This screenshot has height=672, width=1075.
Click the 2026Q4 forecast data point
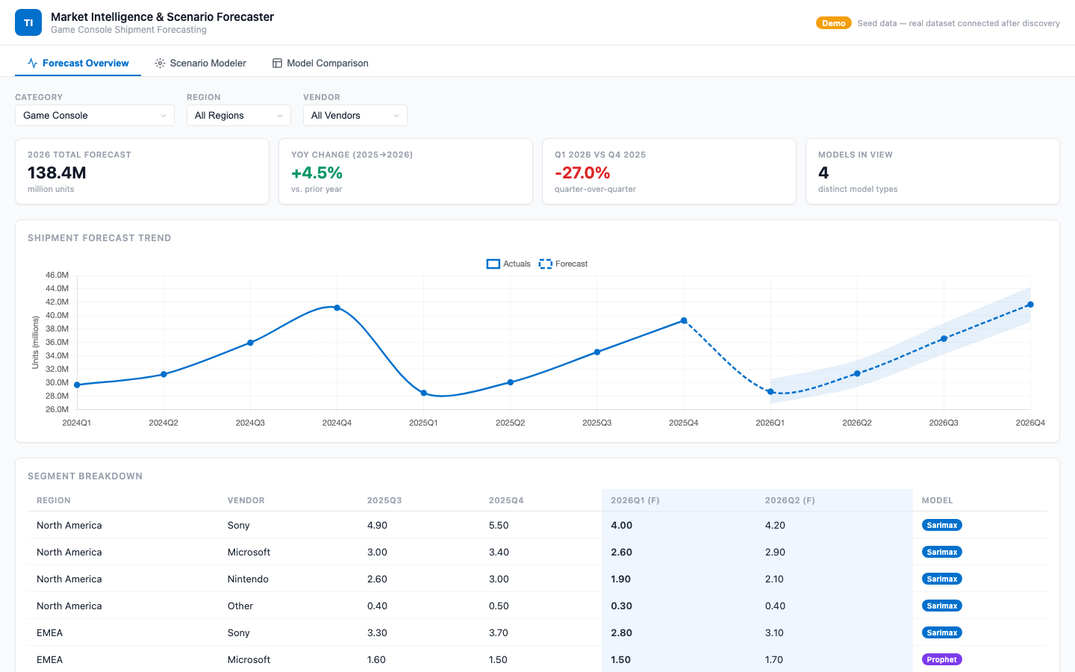pos(1030,305)
